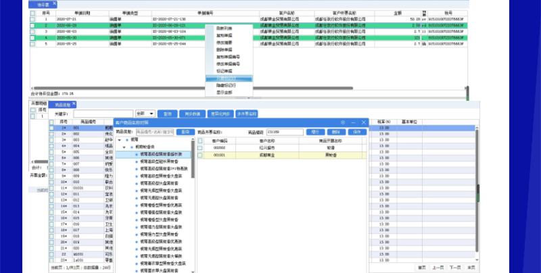Open the 全部 filter dropdown
This screenshot has height=273, width=541.
coord(145,114)
